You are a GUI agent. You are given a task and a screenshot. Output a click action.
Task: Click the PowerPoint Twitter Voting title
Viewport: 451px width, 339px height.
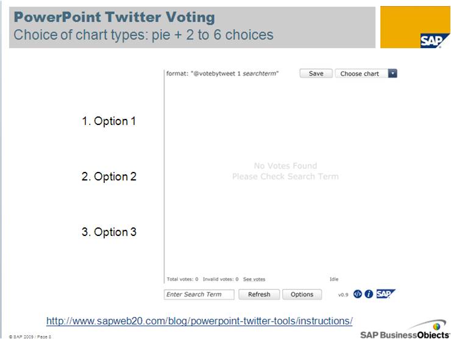(x=115, y=17)
